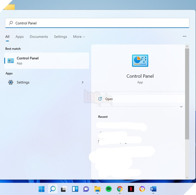Expand more actions chevron below Open

pyautogui.click(x=181, y=107)
